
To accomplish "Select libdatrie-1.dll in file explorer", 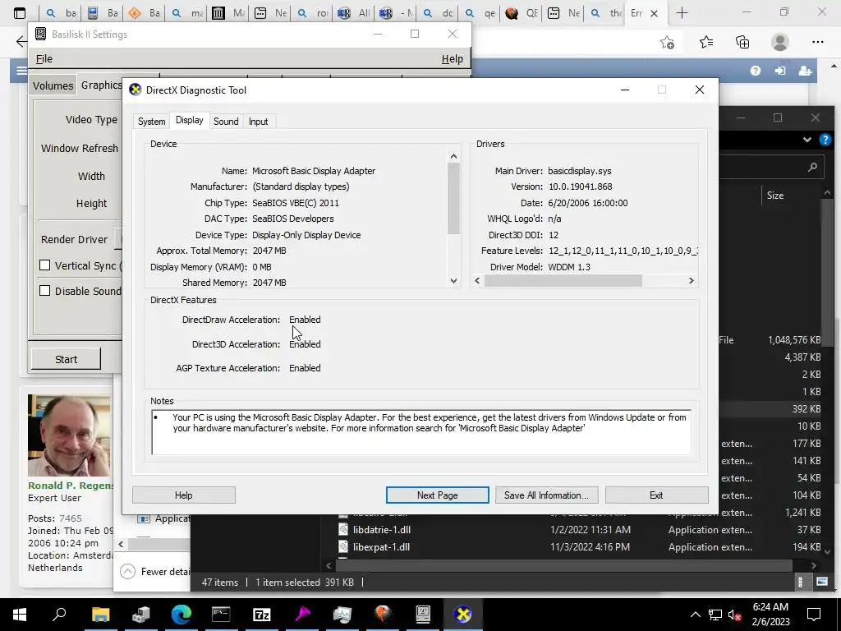I will 381,530.
